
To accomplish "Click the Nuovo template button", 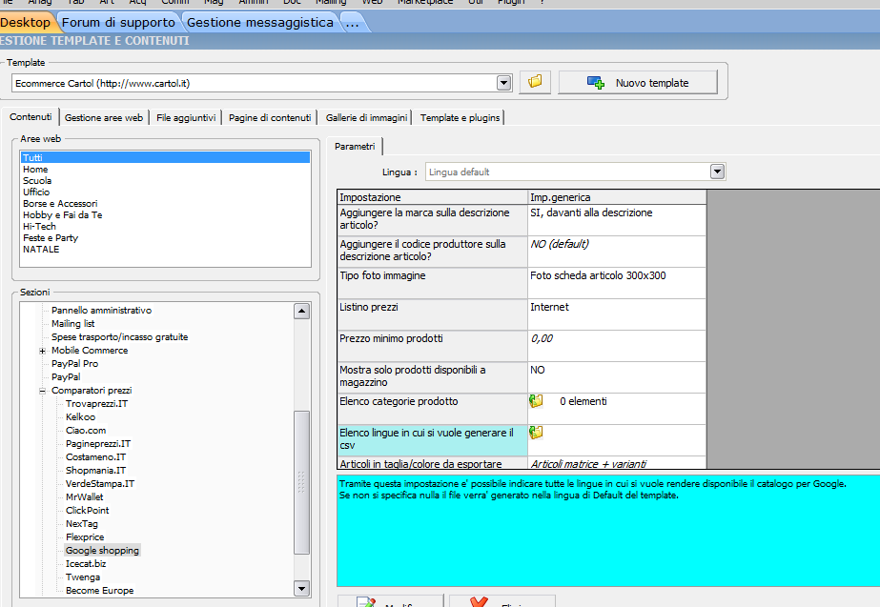I will [x=638, y=83].
